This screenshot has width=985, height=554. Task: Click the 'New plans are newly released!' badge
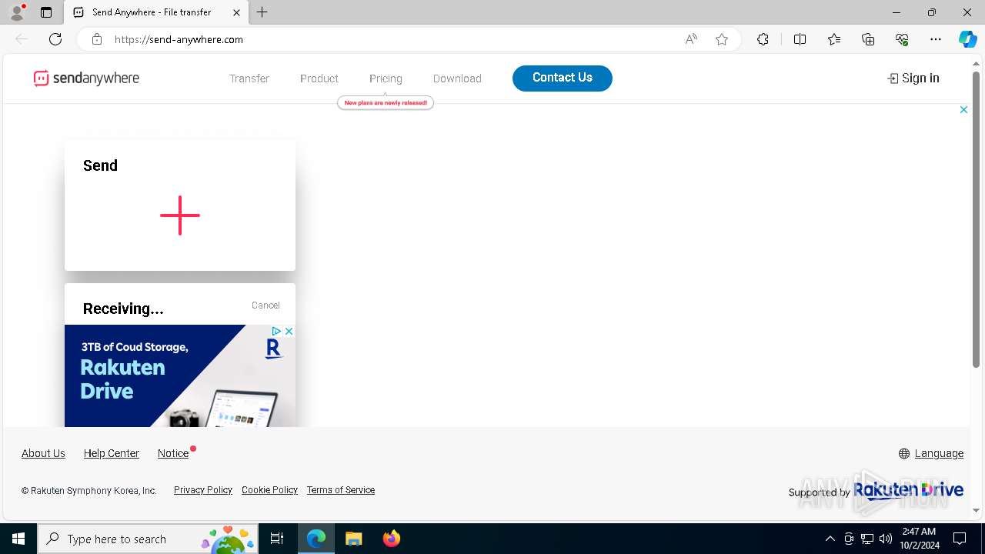click(386, 102)
